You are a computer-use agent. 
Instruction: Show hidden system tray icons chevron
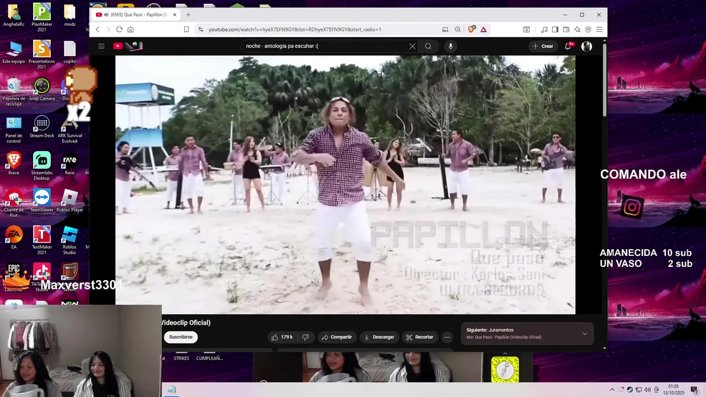click(x=612, y=390)
